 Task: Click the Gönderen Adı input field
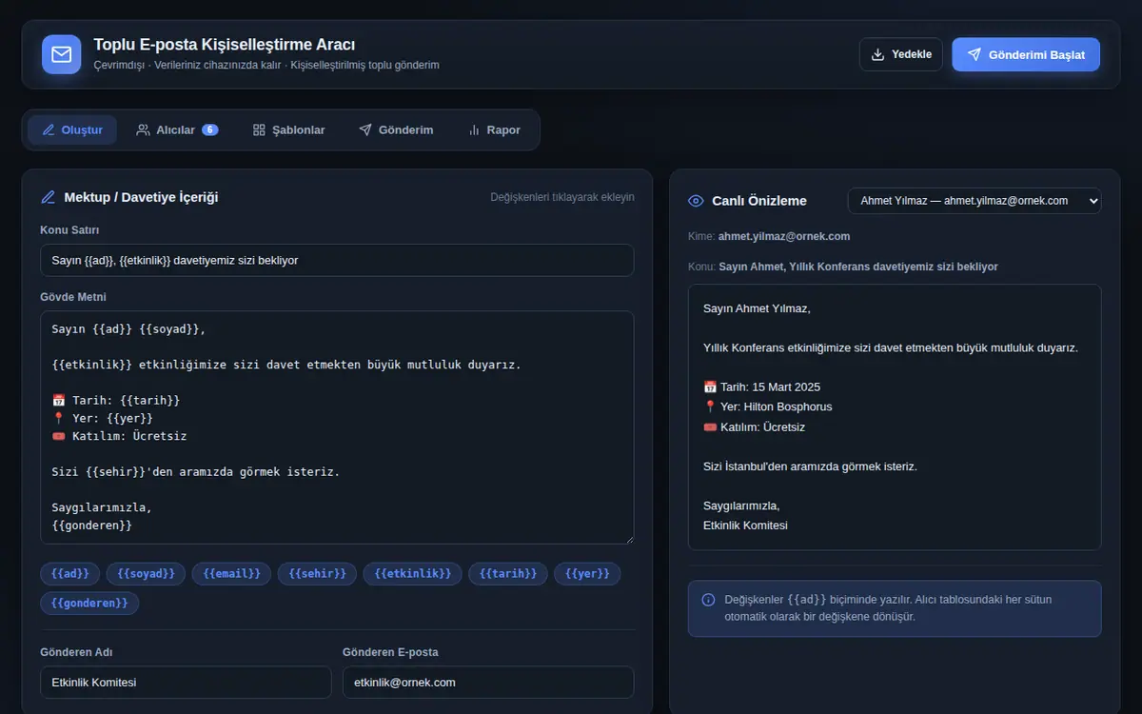[x=186, y=683]
